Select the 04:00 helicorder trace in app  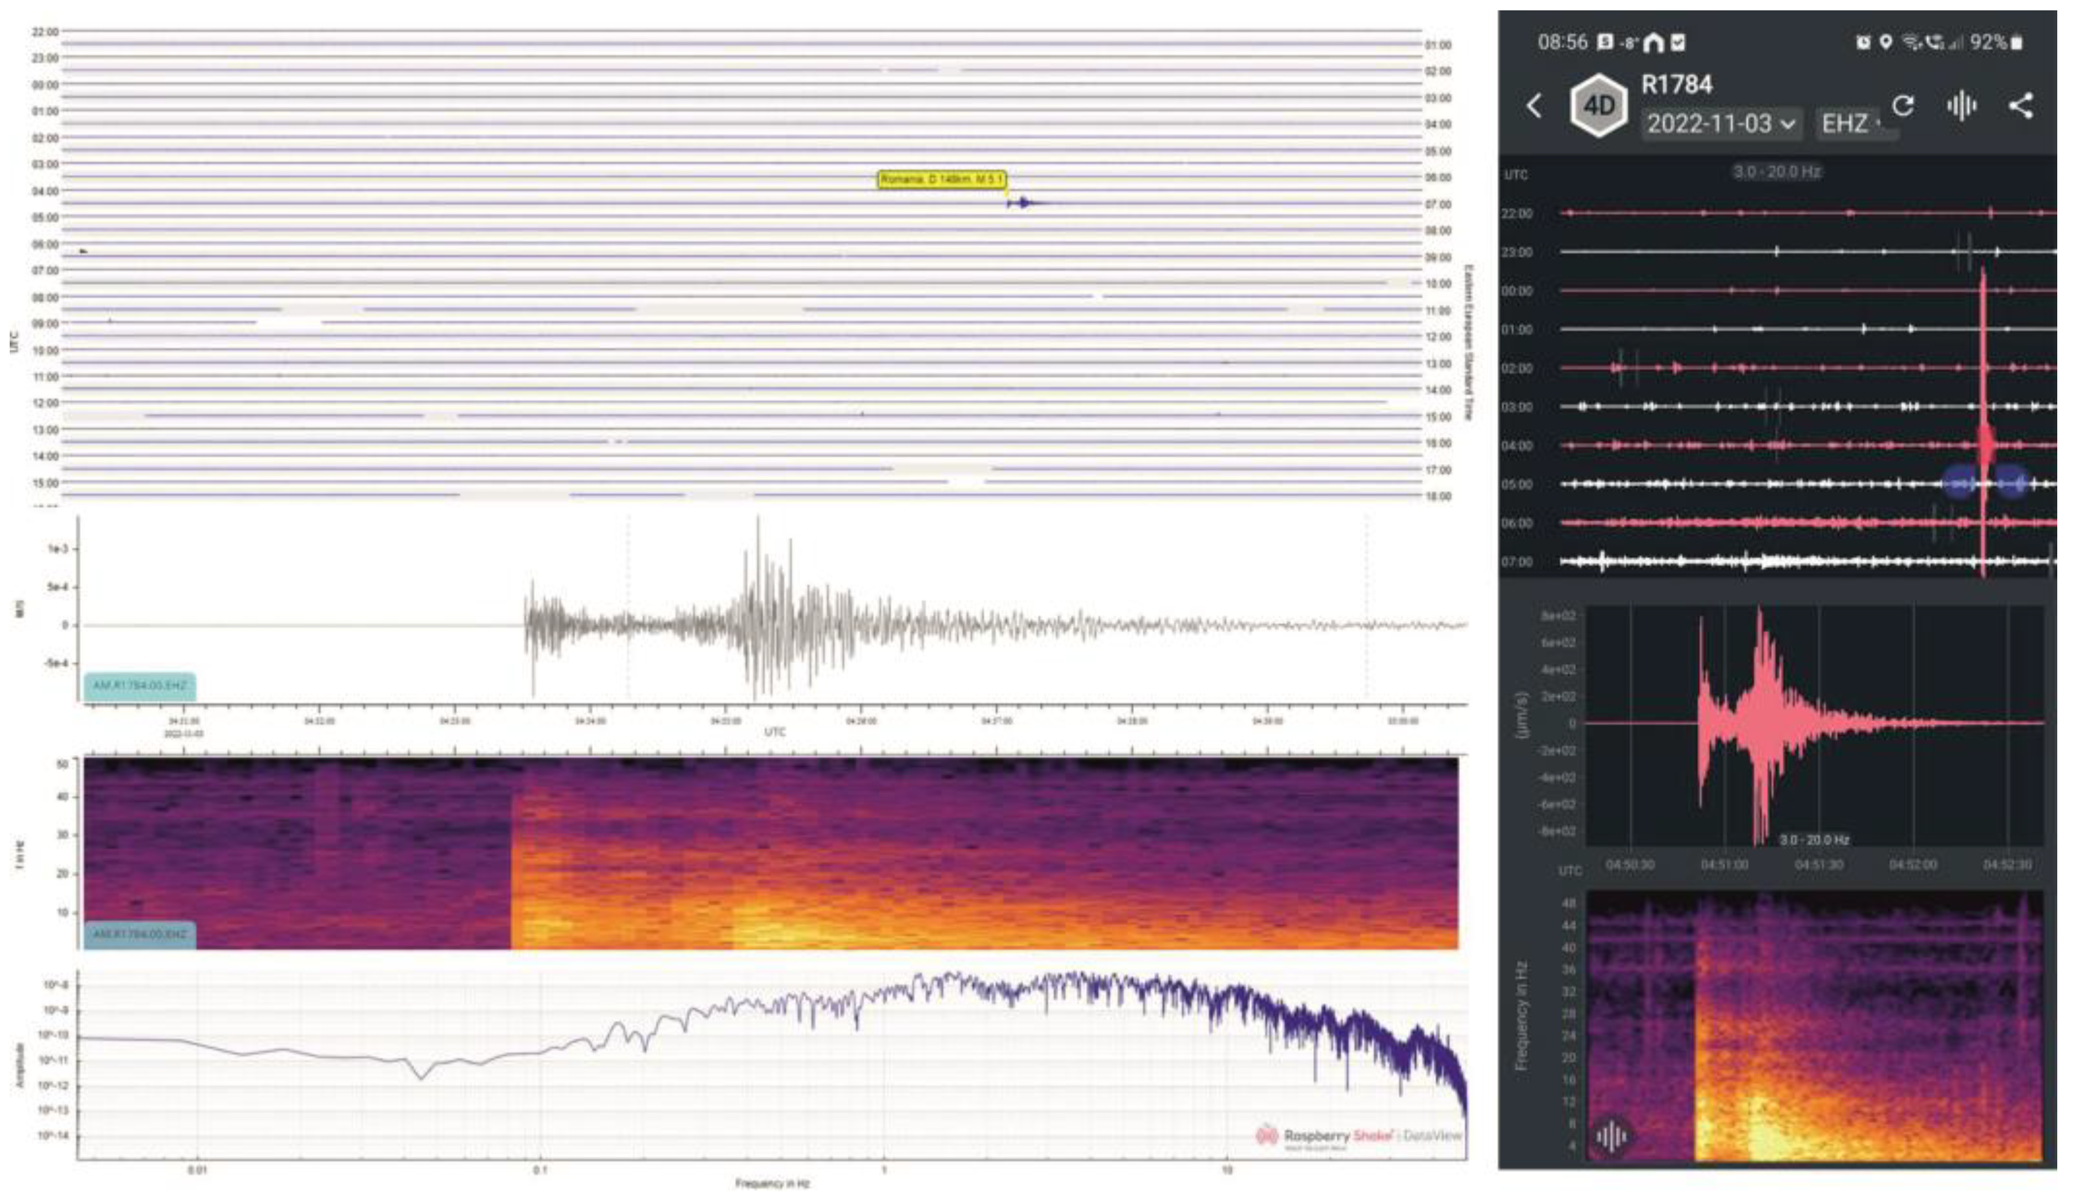click(x=1770, y=445)
